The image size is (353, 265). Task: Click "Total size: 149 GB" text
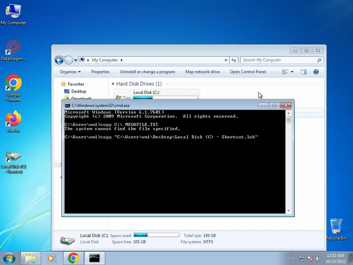tap(200, 235)
